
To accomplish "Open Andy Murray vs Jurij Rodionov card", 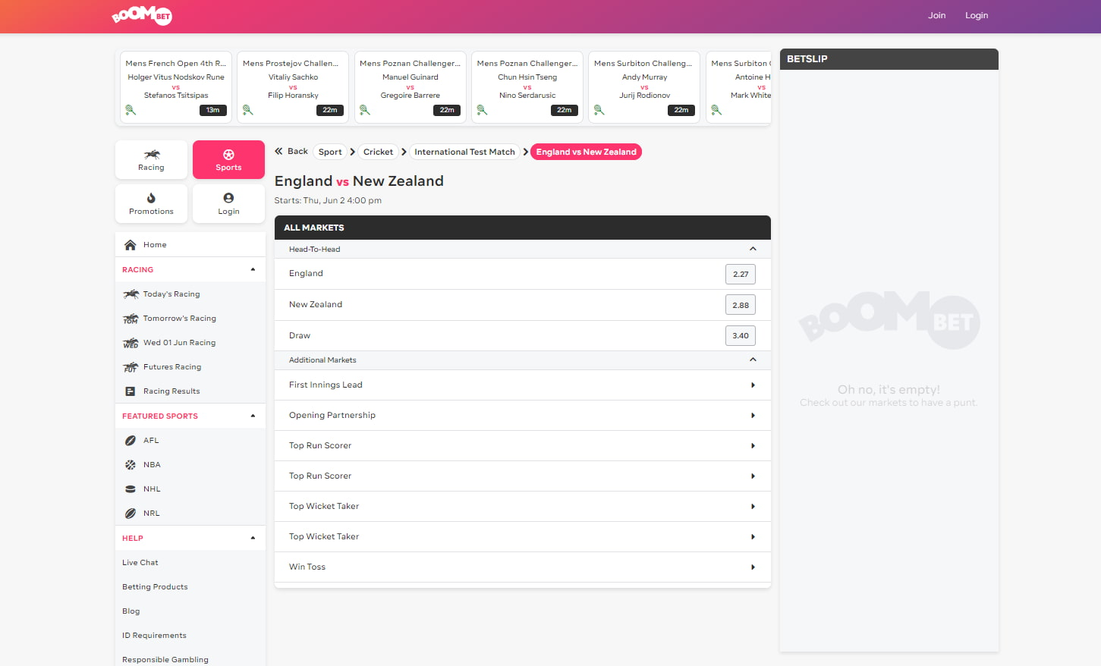I will tap(645, 86).
